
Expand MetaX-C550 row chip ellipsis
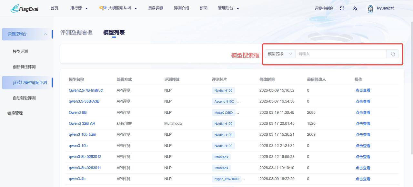click(x=237, y=113)
